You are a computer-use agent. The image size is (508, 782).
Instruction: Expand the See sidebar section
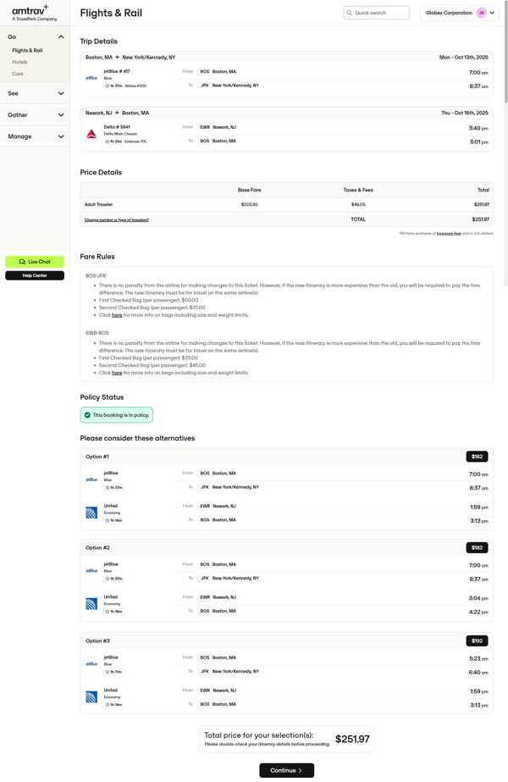[x=61, y=93]
